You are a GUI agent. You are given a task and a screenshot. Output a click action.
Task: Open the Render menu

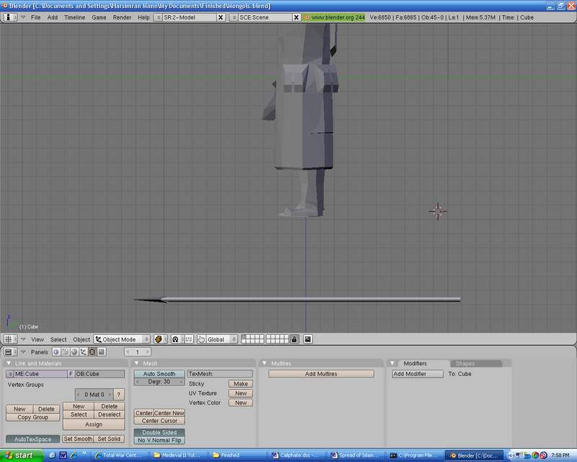click(x=122, y=17)
